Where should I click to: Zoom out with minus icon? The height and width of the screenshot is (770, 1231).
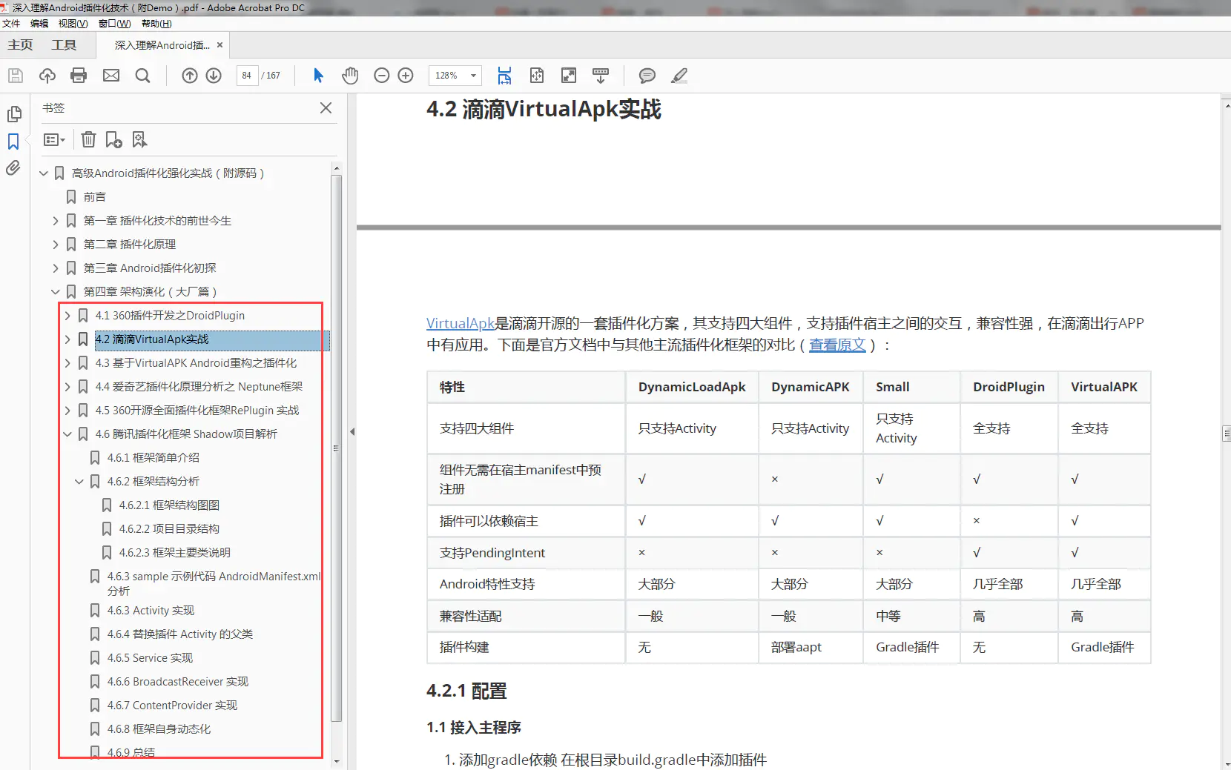tap(382, 76)
